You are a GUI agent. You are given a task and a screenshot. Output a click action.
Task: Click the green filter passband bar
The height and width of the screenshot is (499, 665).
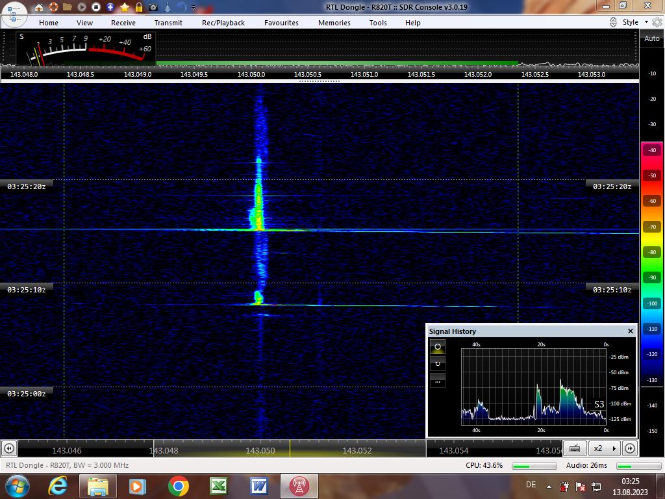click(337, 63)
